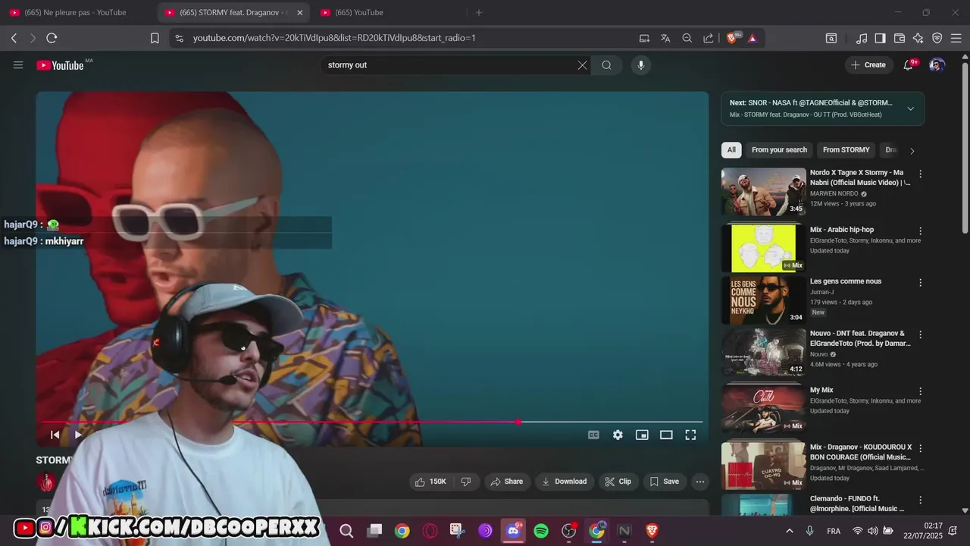
Task: Open options for Les gens comme nous
Action: point(921,283)
